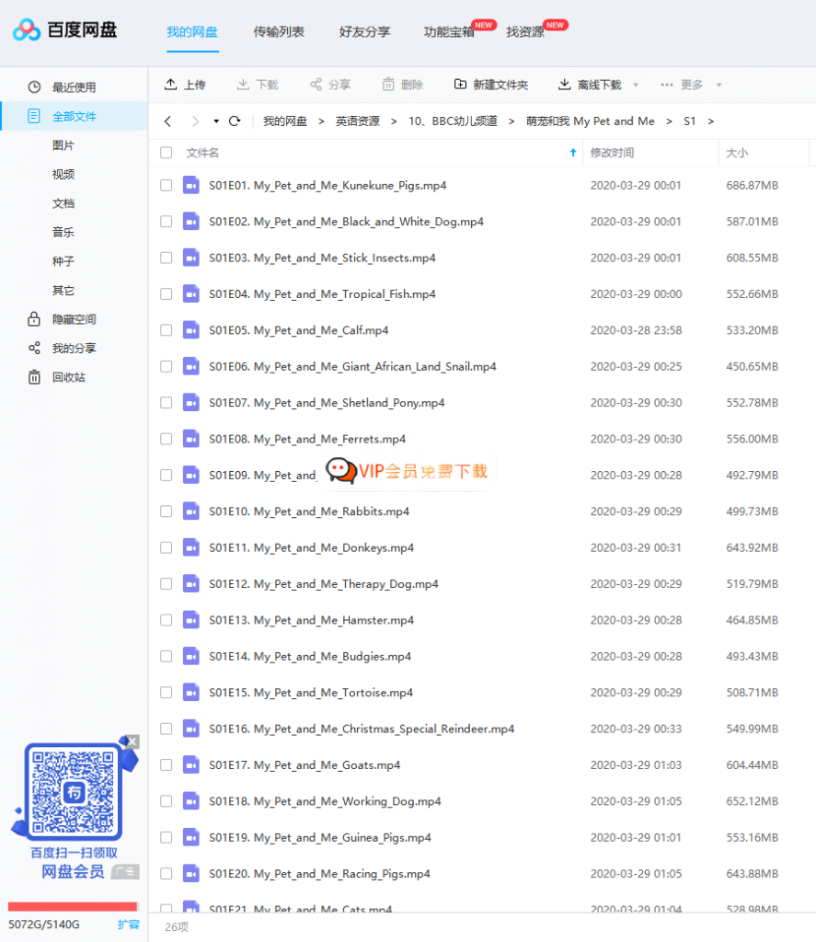
Task: Navigate to 英语资源 in breadcrumb path
Action: click(357, 121)
